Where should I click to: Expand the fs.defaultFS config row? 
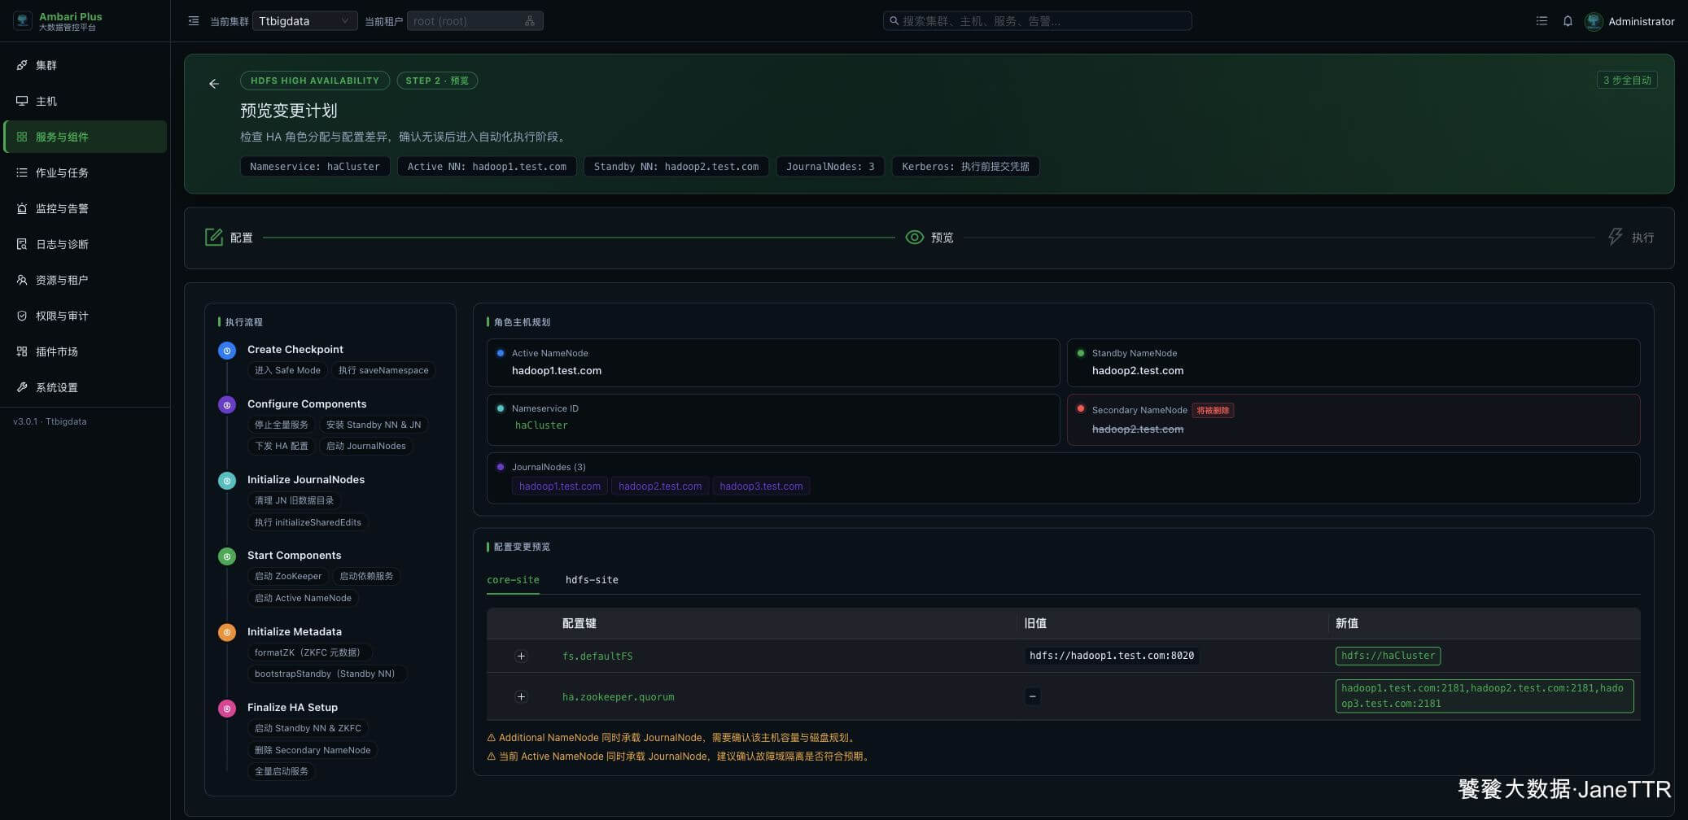[522, 656]
